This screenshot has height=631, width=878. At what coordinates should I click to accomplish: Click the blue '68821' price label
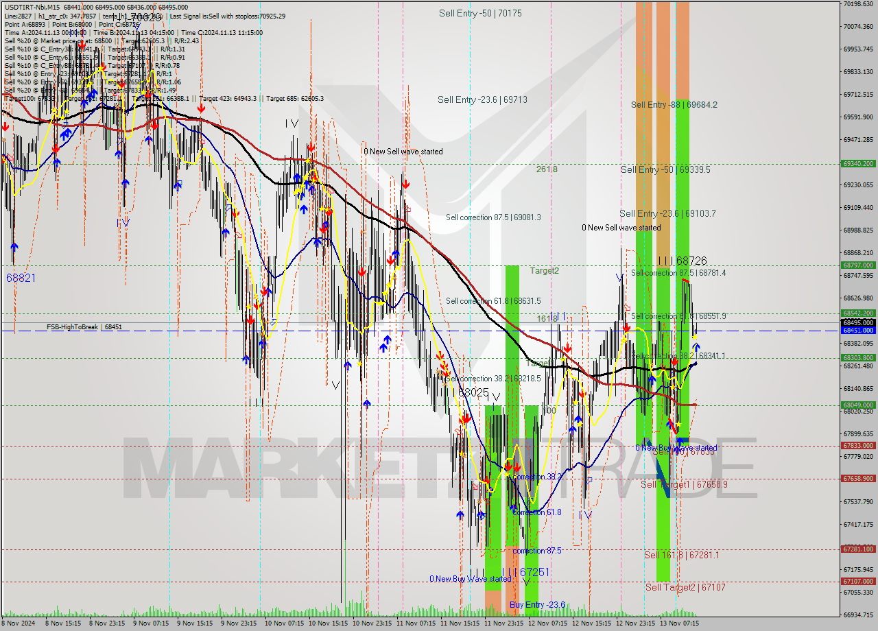click(x=21, y=278)
